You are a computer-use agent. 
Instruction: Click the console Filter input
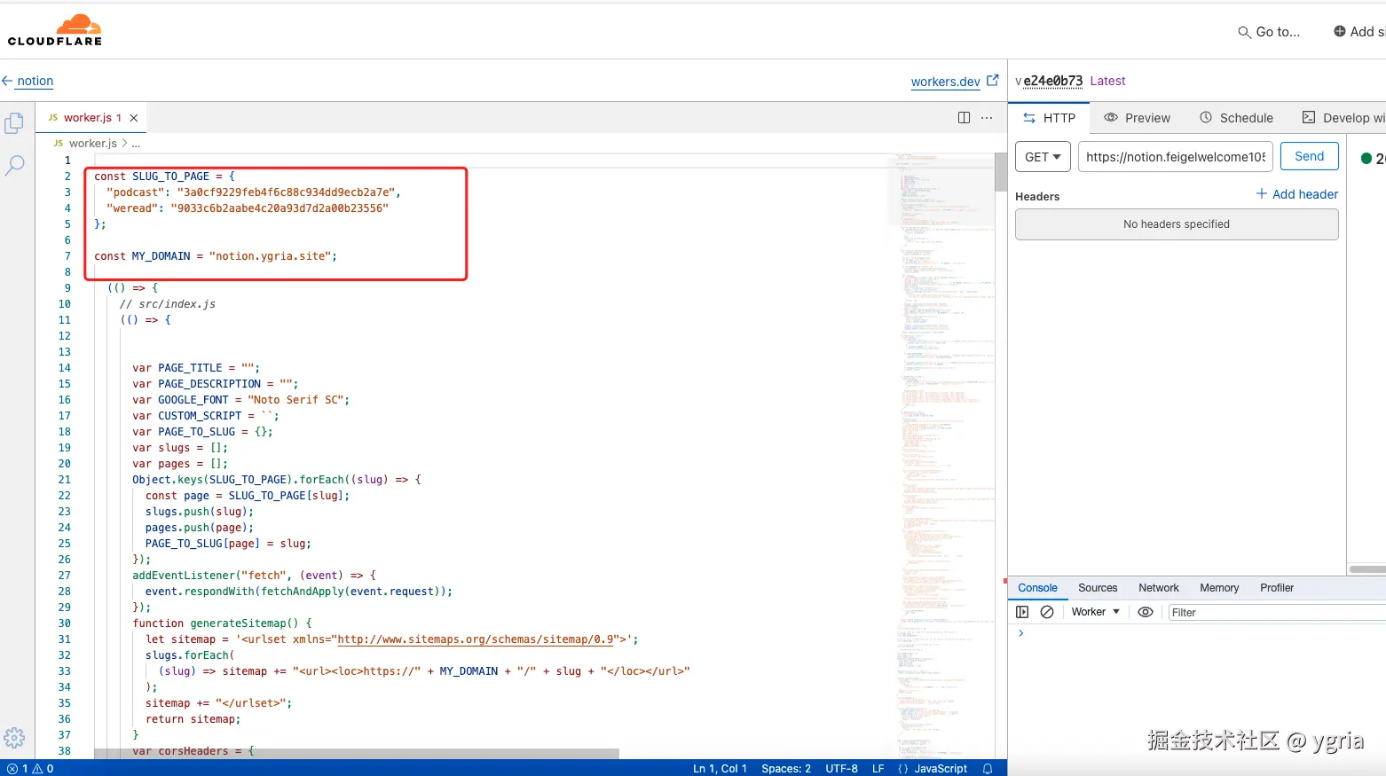coord(1276,613)
